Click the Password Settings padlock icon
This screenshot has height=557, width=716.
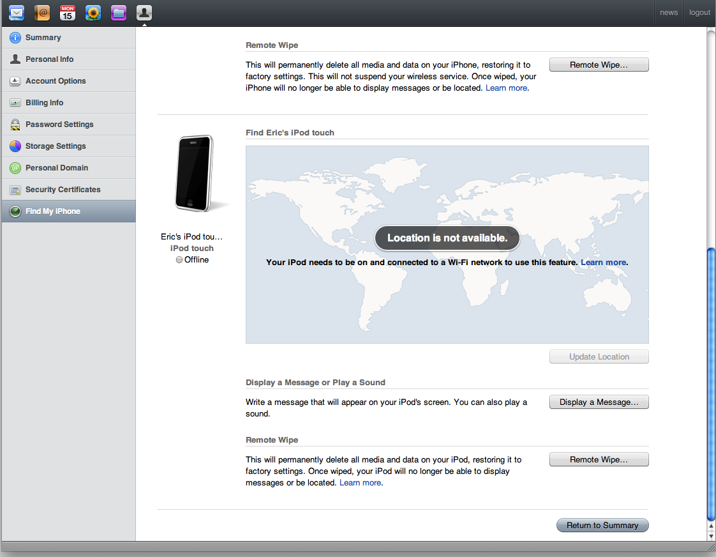pyautogui.click(x=15, y=125)
